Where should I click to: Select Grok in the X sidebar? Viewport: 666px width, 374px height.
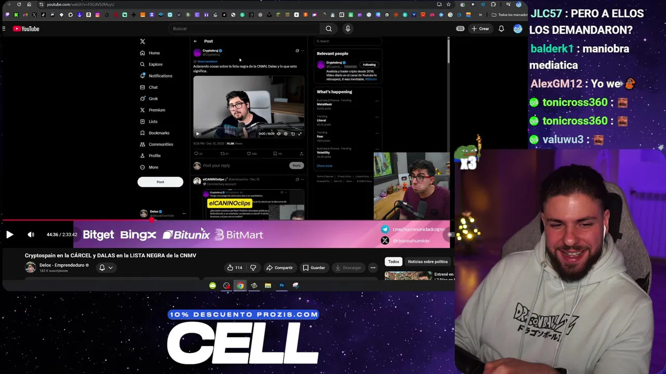point(149,99)
